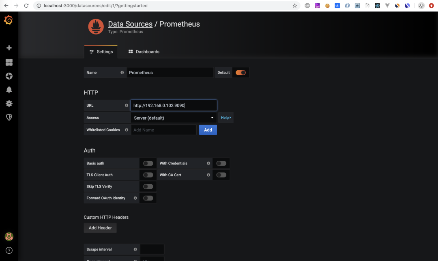Focus the Add Name cookie field
438x261 pixels.
pyautogui.click(x=164, y=129)
